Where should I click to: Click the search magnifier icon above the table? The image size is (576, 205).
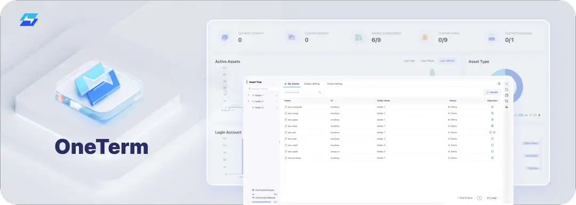(x=319, y=93)
